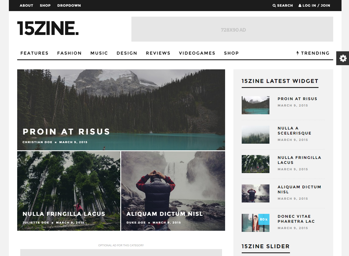Open the About page link

pyautogui.click(x=26, y=6)
